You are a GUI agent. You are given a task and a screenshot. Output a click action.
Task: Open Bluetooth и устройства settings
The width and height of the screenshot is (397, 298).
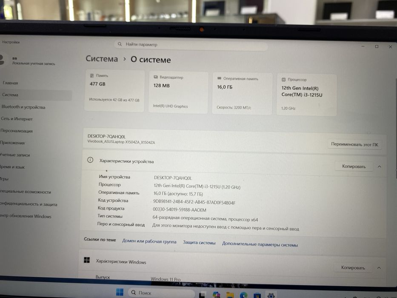tap(23, 107)
